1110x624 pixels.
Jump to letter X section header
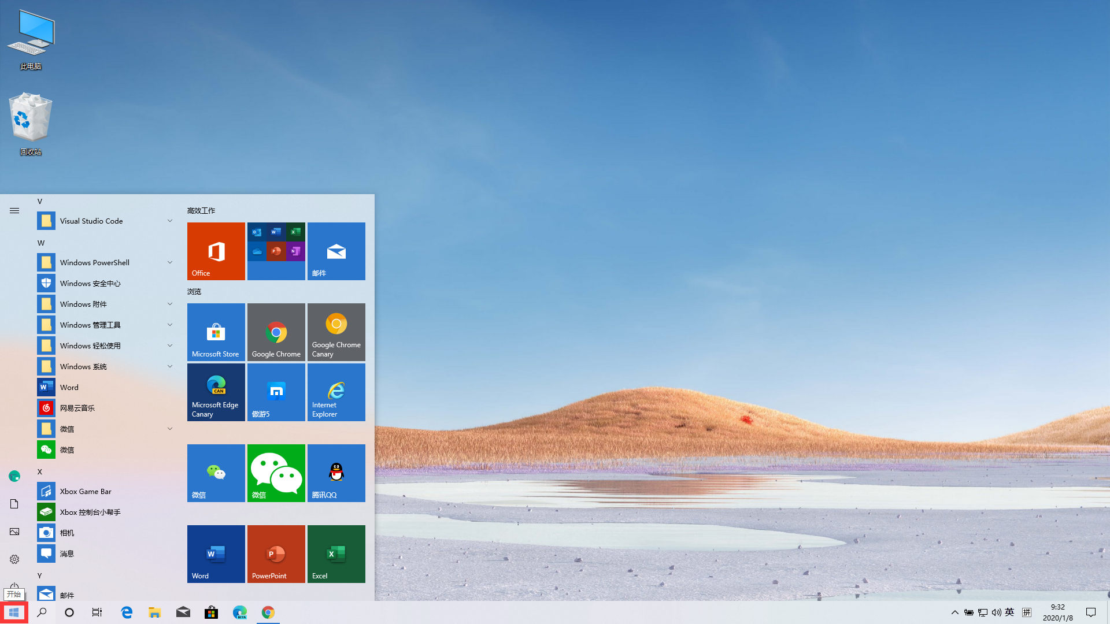[40, 471]
